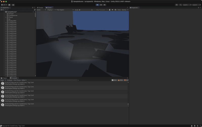Image resolution: width=202 pixels, height=127 pixels.
Task: Toggle the Stats overlay button
Action: pyautogui.click(x=119, y=10)
